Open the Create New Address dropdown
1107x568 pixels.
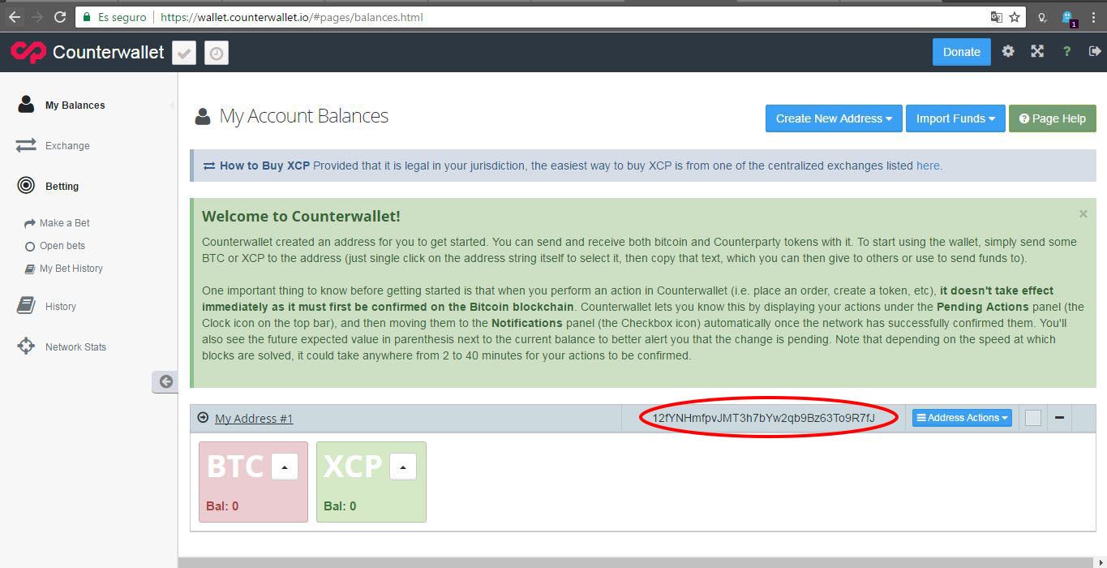tap(833, 118)
